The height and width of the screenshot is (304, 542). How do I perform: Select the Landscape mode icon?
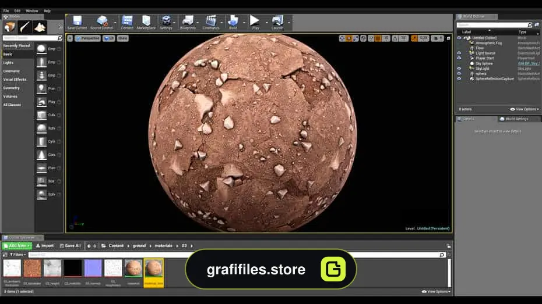click(40, 27)
